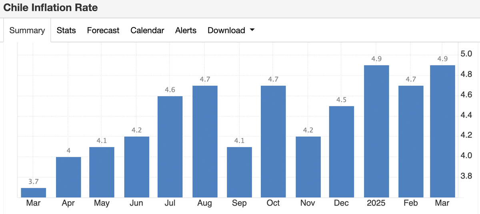Click the June 4.2 bar
The image size is (480, 214).
tap(137, 167)
